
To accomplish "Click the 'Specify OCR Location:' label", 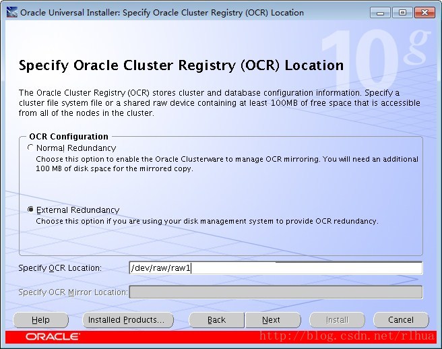I will (60, 267).
